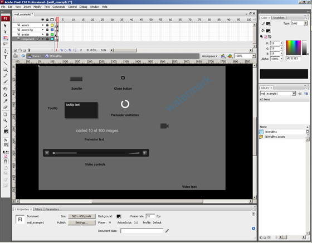Screen dimensions: 312x243
Task: Select the Ink Bottle tool
Action: click(6, 89)
